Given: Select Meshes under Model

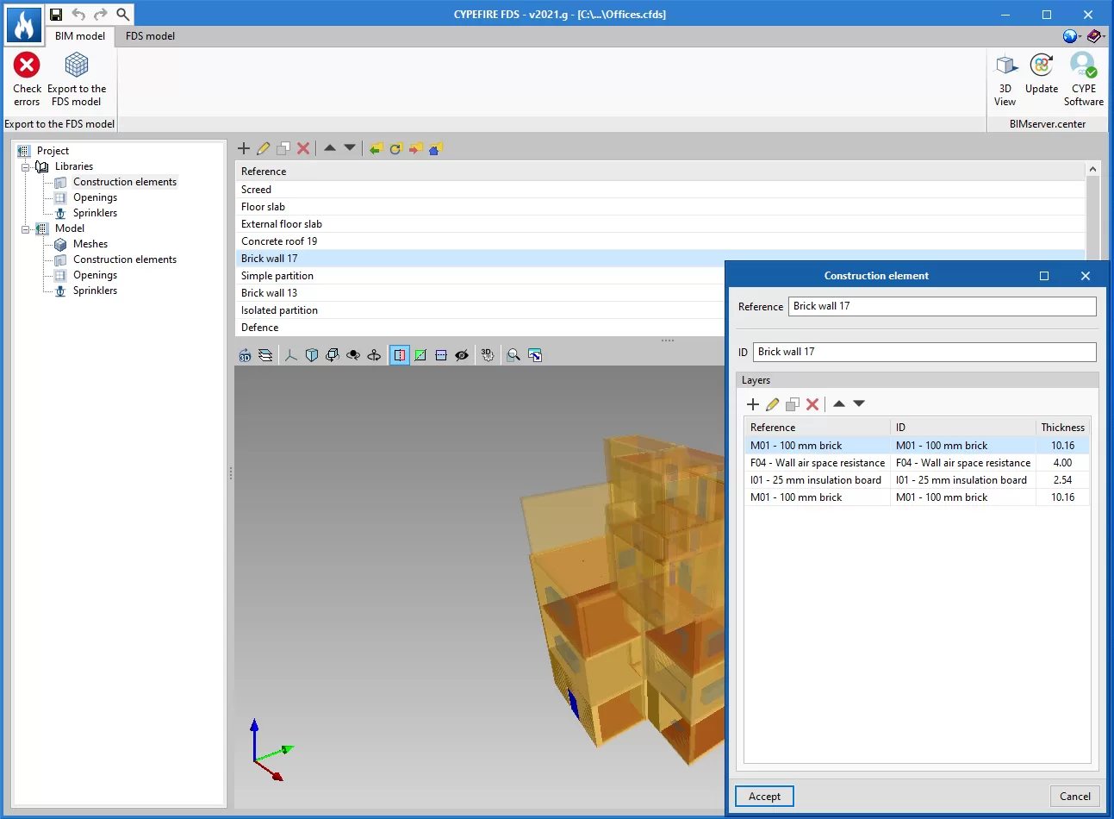Looking at the screenshot, I should pyautogui.click(x=90, y=244).
